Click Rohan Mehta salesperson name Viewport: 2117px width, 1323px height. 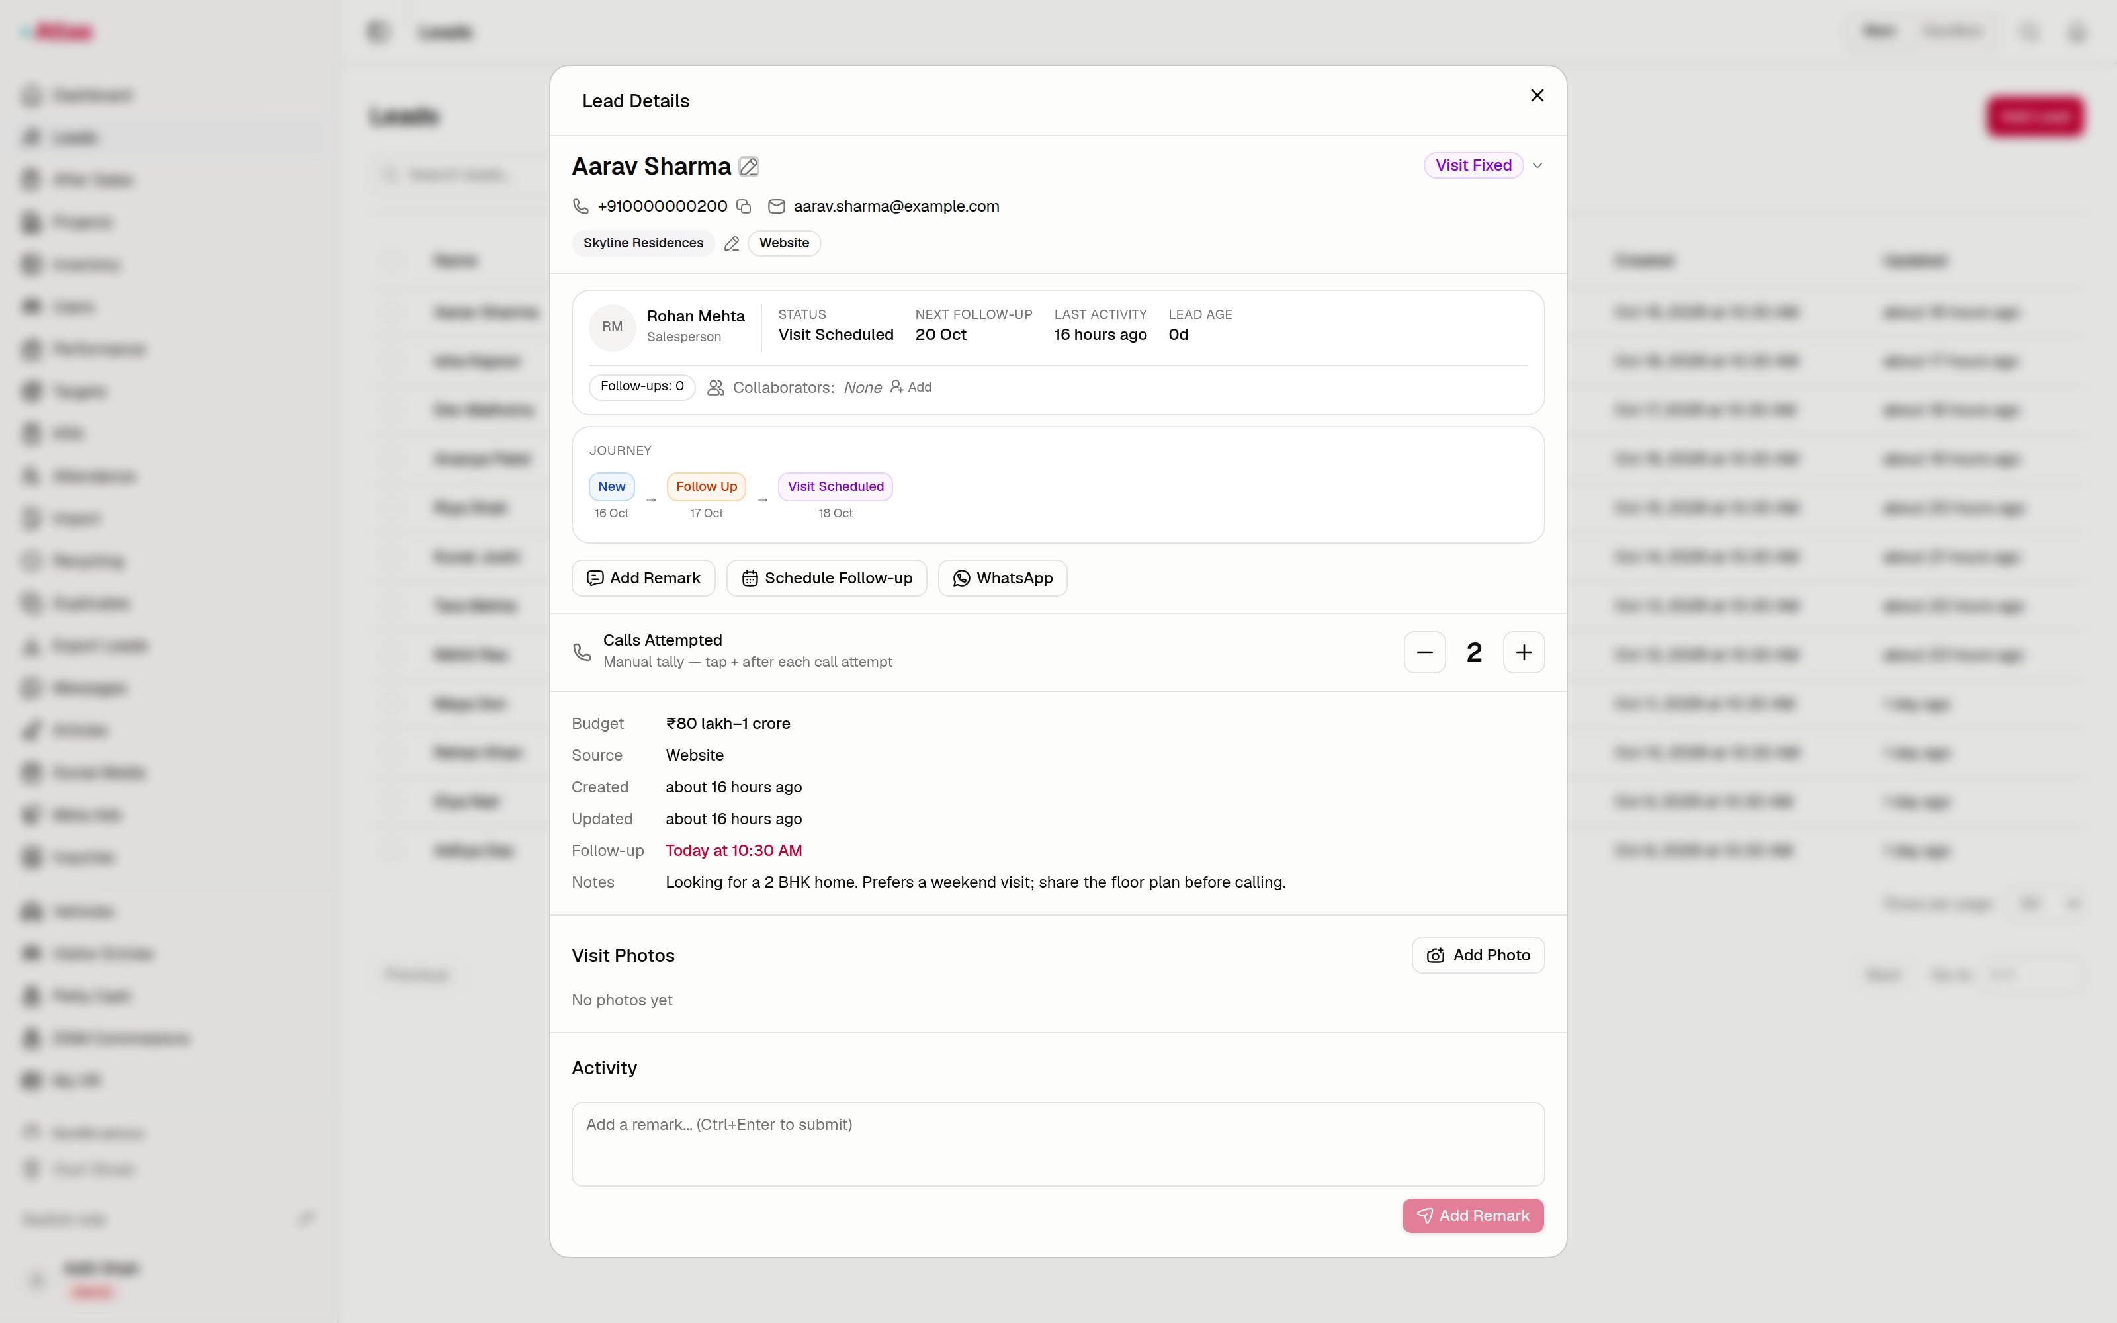click(695, 316)
